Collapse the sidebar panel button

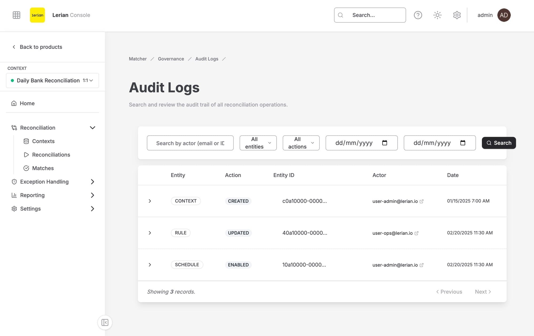[x=105, y=322]
